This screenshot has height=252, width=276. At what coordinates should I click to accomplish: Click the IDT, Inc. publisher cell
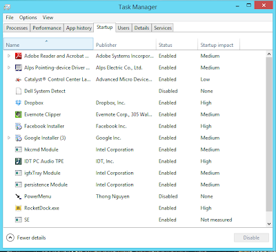point(105,161)
